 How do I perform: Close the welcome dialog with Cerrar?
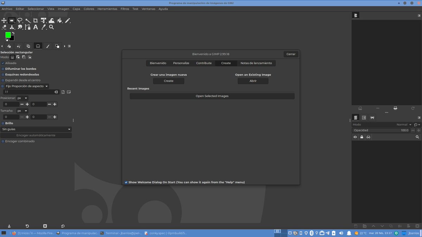291,54
